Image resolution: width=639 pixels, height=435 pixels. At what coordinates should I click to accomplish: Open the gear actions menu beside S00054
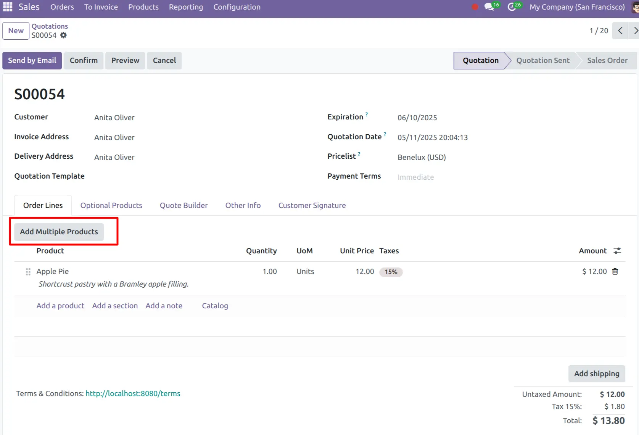63,35
